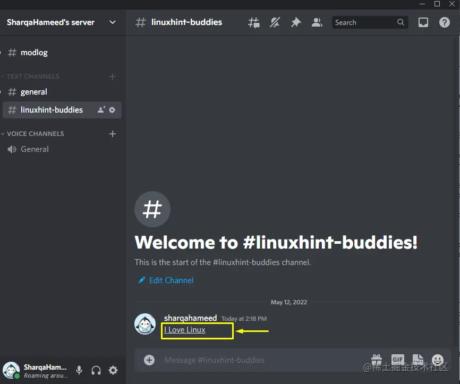
Task: Open the Inbox icon
Action: [423, 22]
